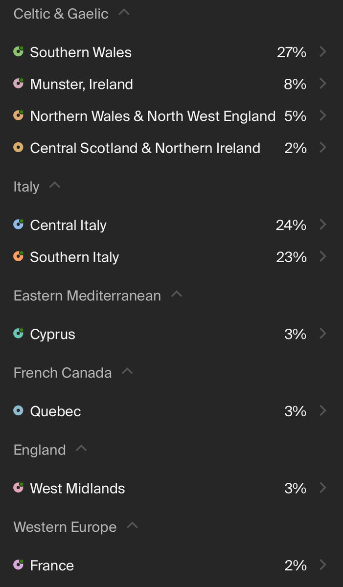The width and height of the screenshot is (343, 587).
Task: Click the Munster, Ireland pink region icon
Action: (x=19, y=84)
